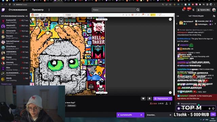
Task: Open deepins02 channel in sidebar
Action: click(x=15, y=26)
